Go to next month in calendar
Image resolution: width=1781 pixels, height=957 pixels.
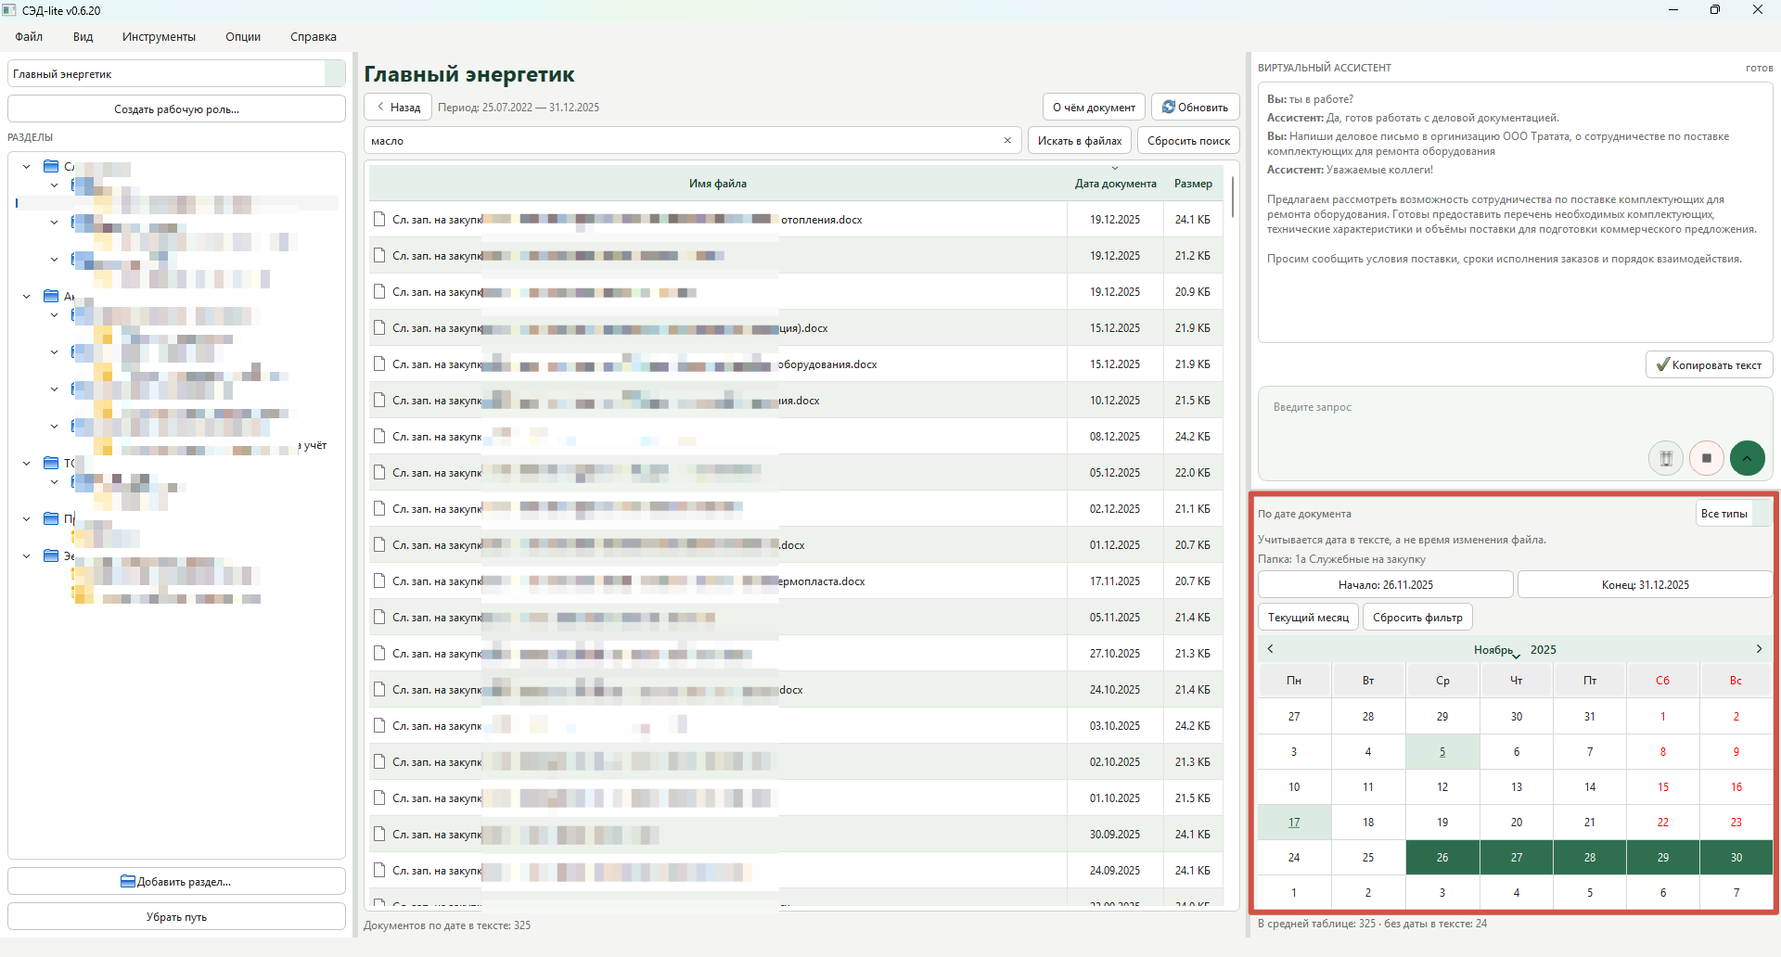[x=1759, y=649]
